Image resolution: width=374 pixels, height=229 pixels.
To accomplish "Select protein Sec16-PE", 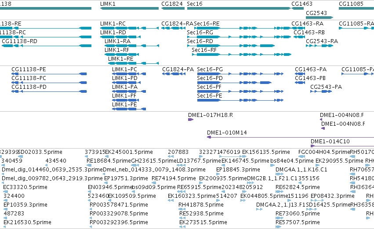I will 210,96.
